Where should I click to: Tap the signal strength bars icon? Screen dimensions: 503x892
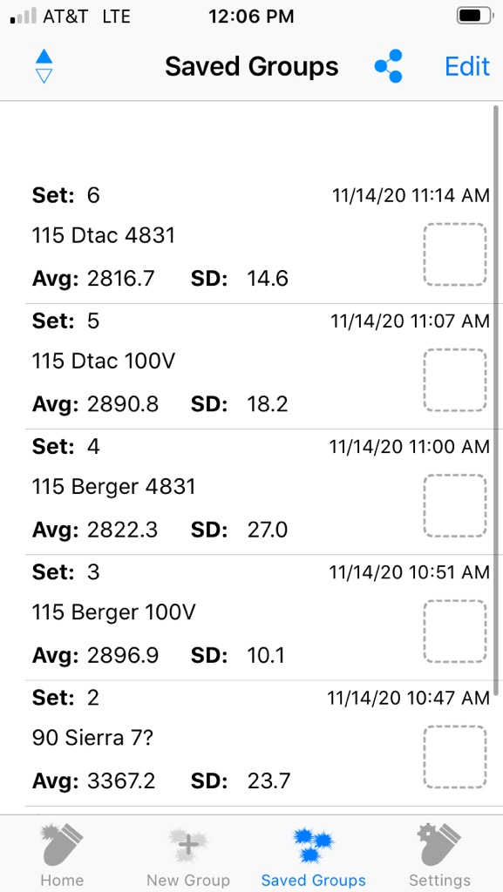click(24, 16)
